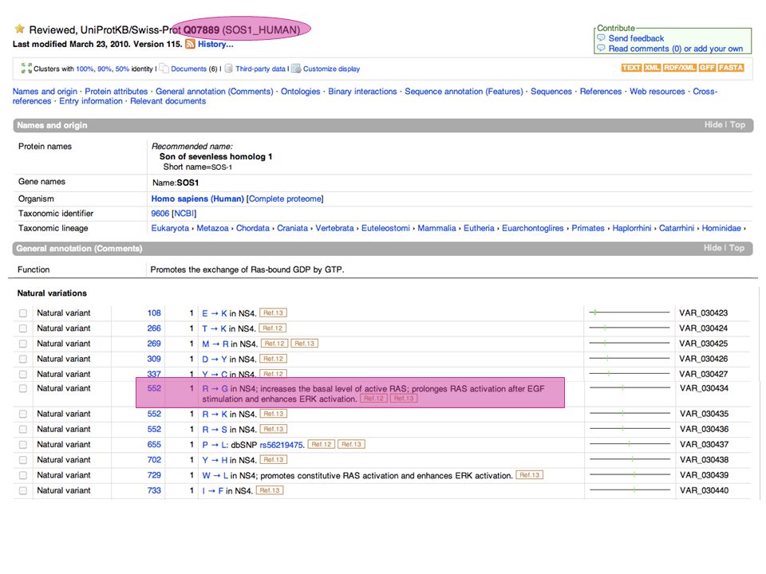Click the feature graphic for VAR_030437

pos(630,444)
